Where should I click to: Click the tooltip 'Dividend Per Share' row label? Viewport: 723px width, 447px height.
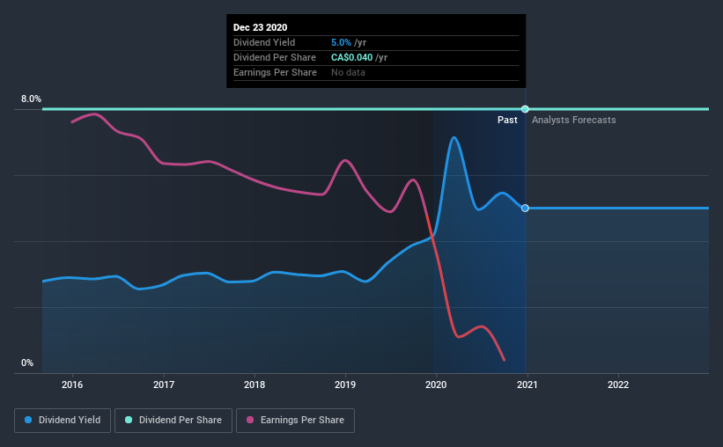coord(275,57)
